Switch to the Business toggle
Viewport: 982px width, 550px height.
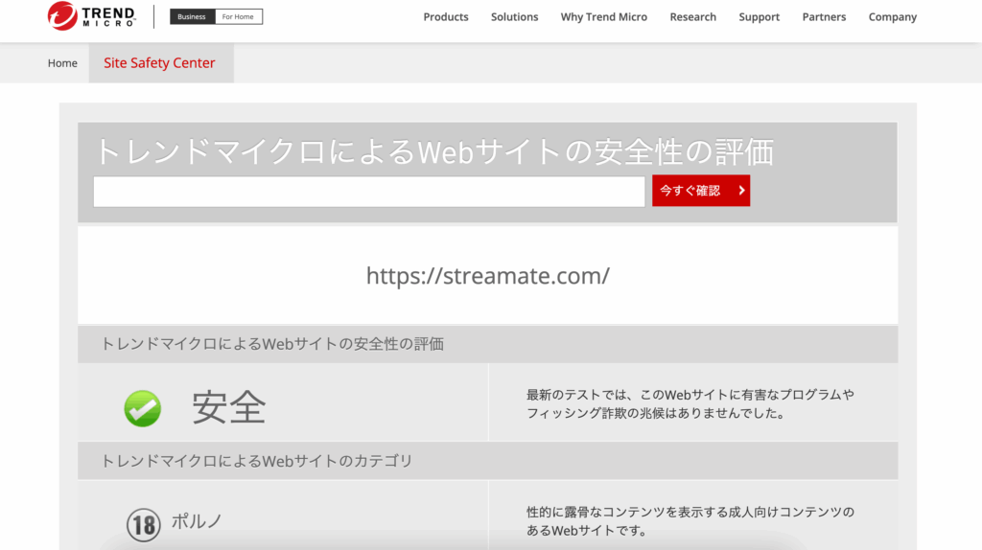click(x=192, y=17)
